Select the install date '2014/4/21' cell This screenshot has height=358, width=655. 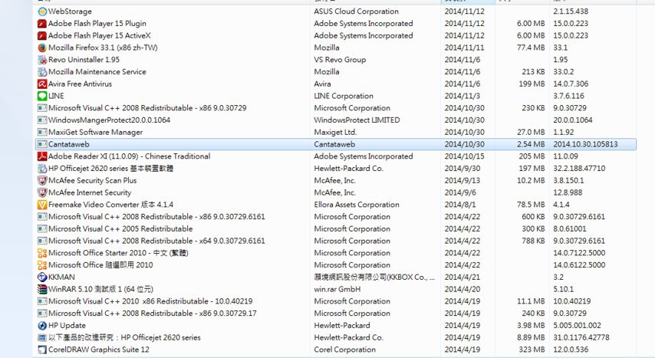(462, 277)
